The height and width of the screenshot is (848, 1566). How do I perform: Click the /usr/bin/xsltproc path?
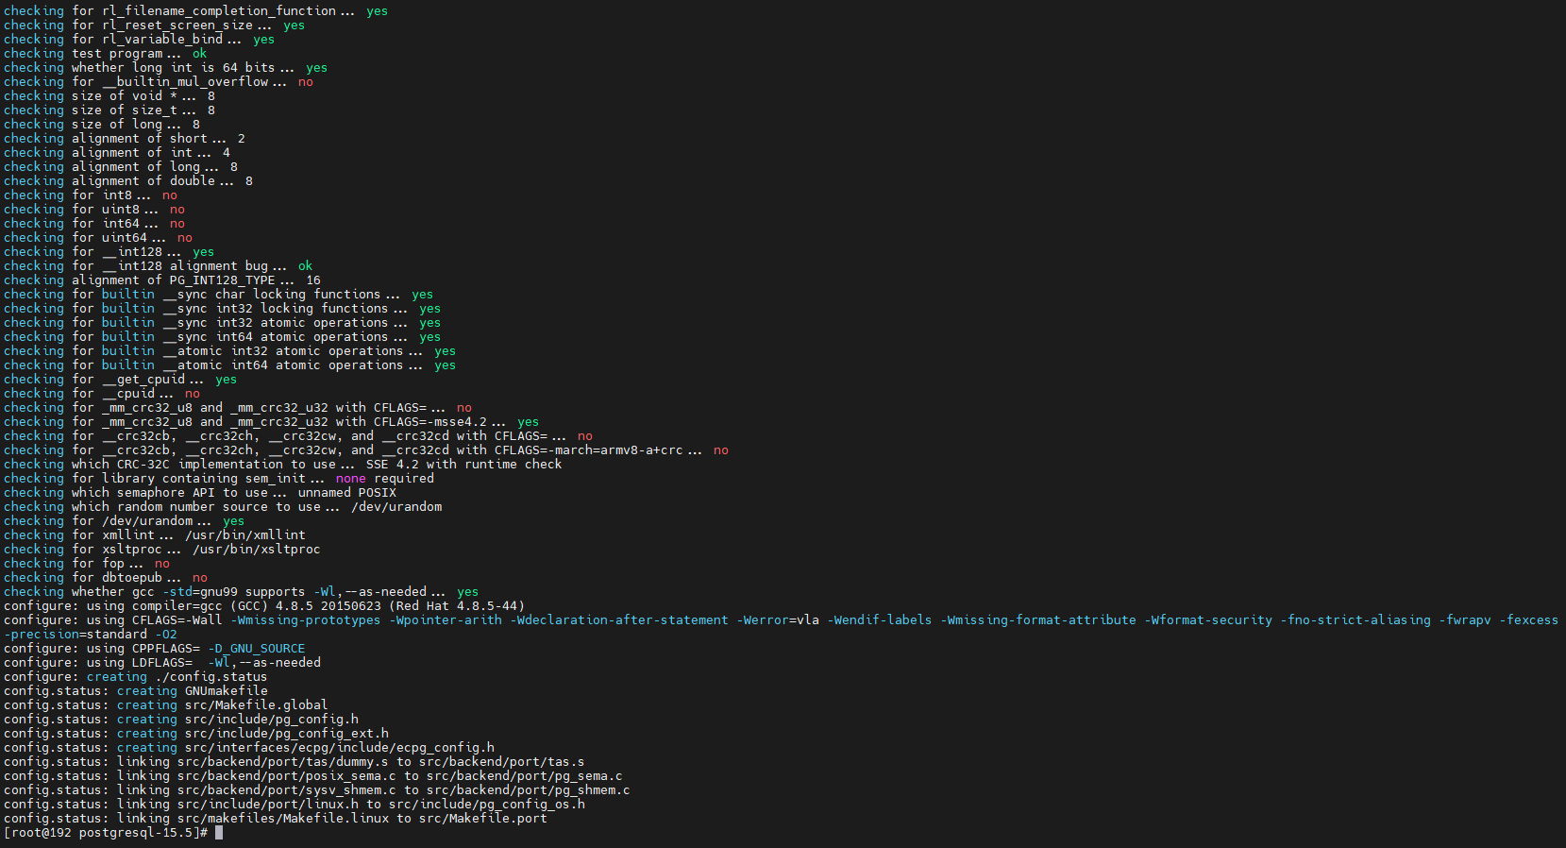click(256, 550)
